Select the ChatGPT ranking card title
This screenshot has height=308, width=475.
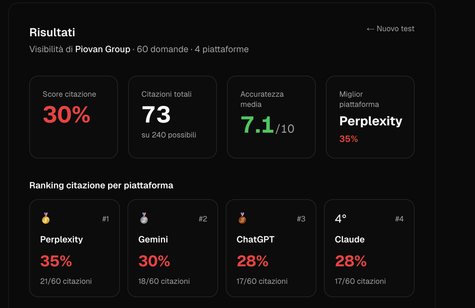click(255, 239)
